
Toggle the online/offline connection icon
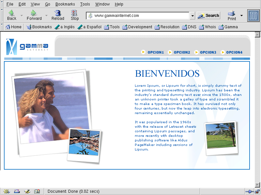(x=249, y=191)
